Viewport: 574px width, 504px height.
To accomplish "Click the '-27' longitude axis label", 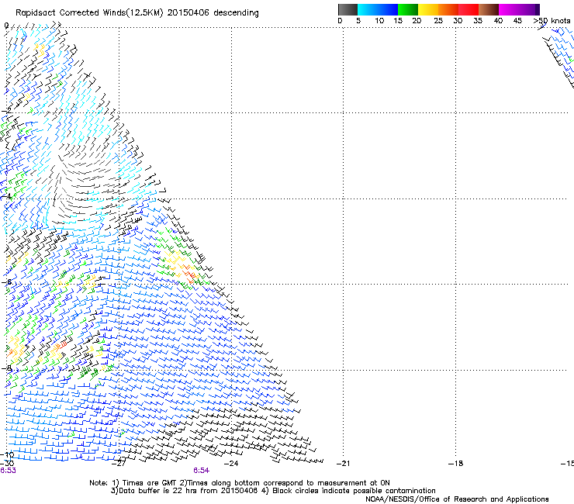I will tap(119, 464).
